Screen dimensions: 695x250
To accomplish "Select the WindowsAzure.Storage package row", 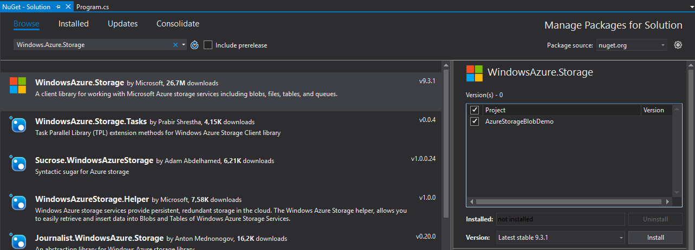I will [x=221, y=92].
